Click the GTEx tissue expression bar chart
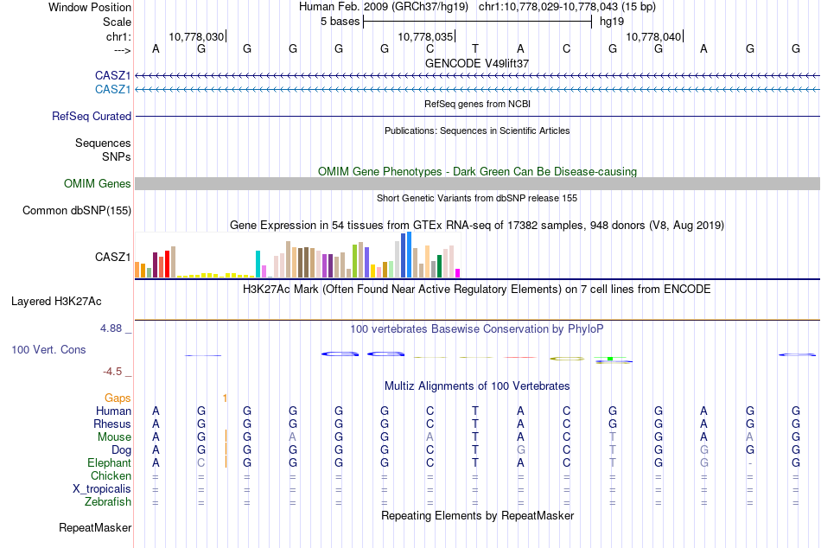821x548 pixels. (297, 255)
